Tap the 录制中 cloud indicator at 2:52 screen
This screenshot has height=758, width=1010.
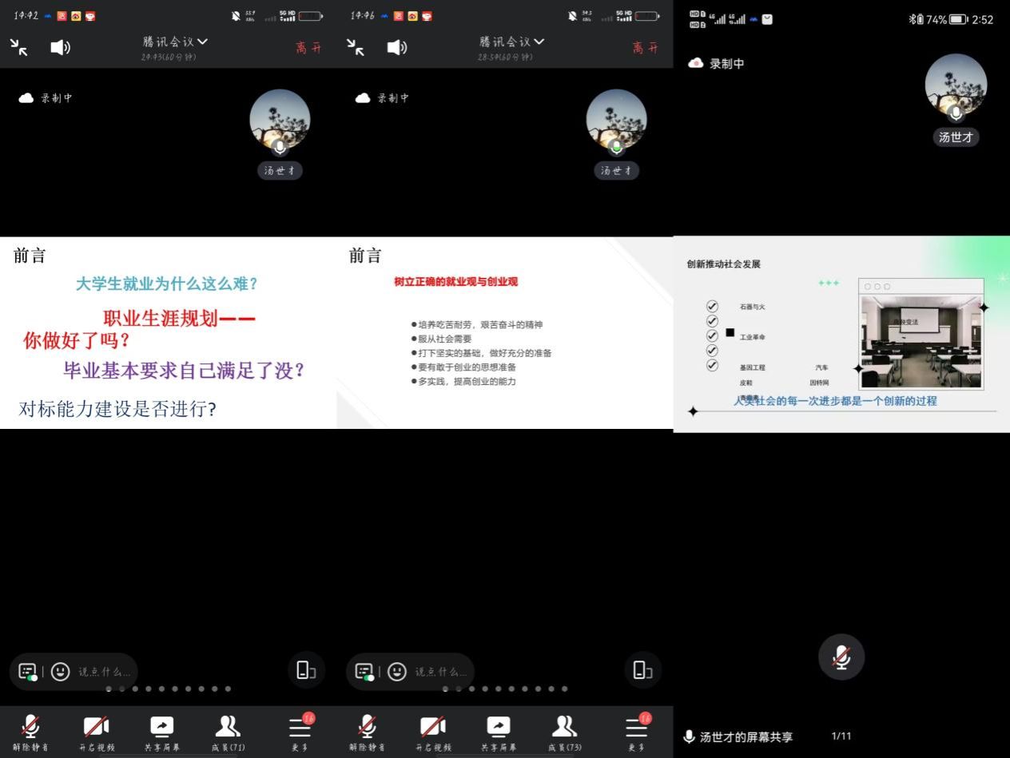tap(716, 64)
